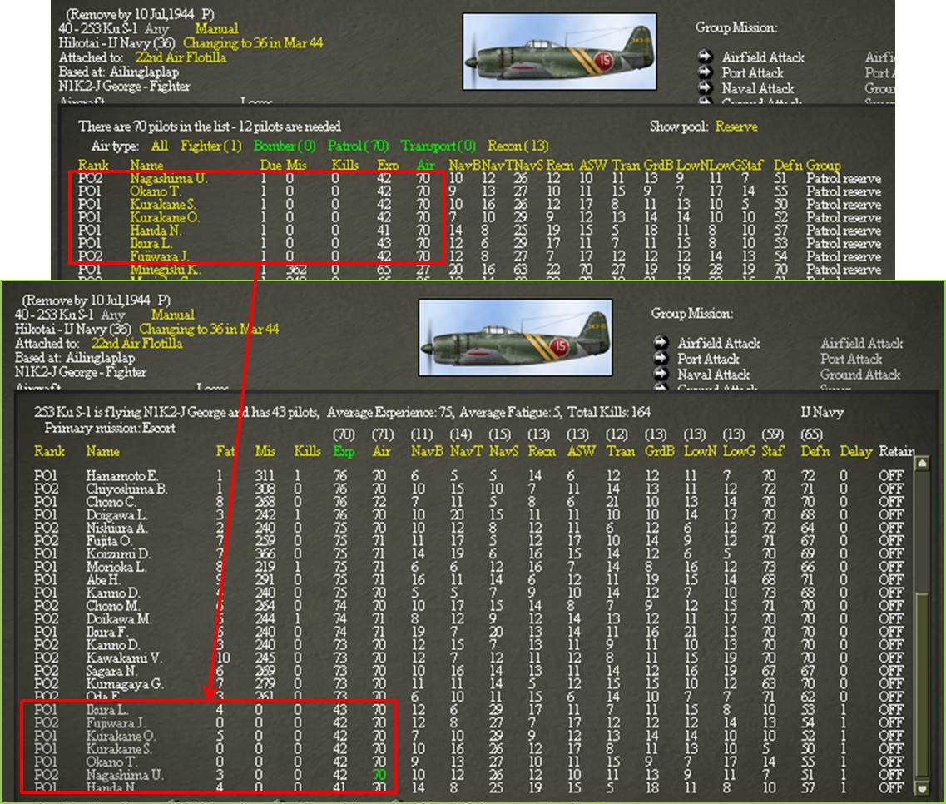
Task: Click the Naval Attack arrow in lower panel
Action: 661,374
